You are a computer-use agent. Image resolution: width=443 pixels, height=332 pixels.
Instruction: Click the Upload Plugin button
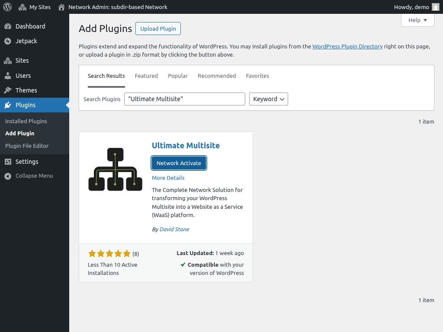(158, 29)
